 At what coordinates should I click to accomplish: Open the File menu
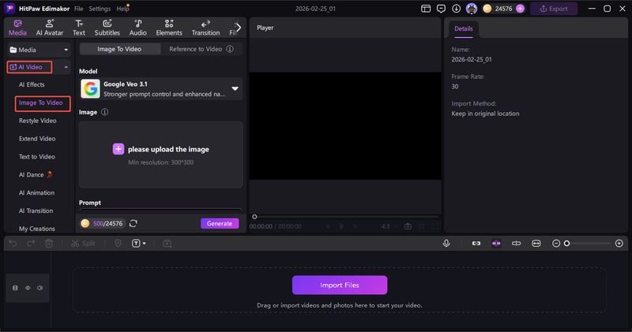point(78,9)
